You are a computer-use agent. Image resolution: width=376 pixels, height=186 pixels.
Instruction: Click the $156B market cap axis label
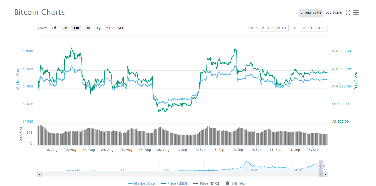pos(28,122)
